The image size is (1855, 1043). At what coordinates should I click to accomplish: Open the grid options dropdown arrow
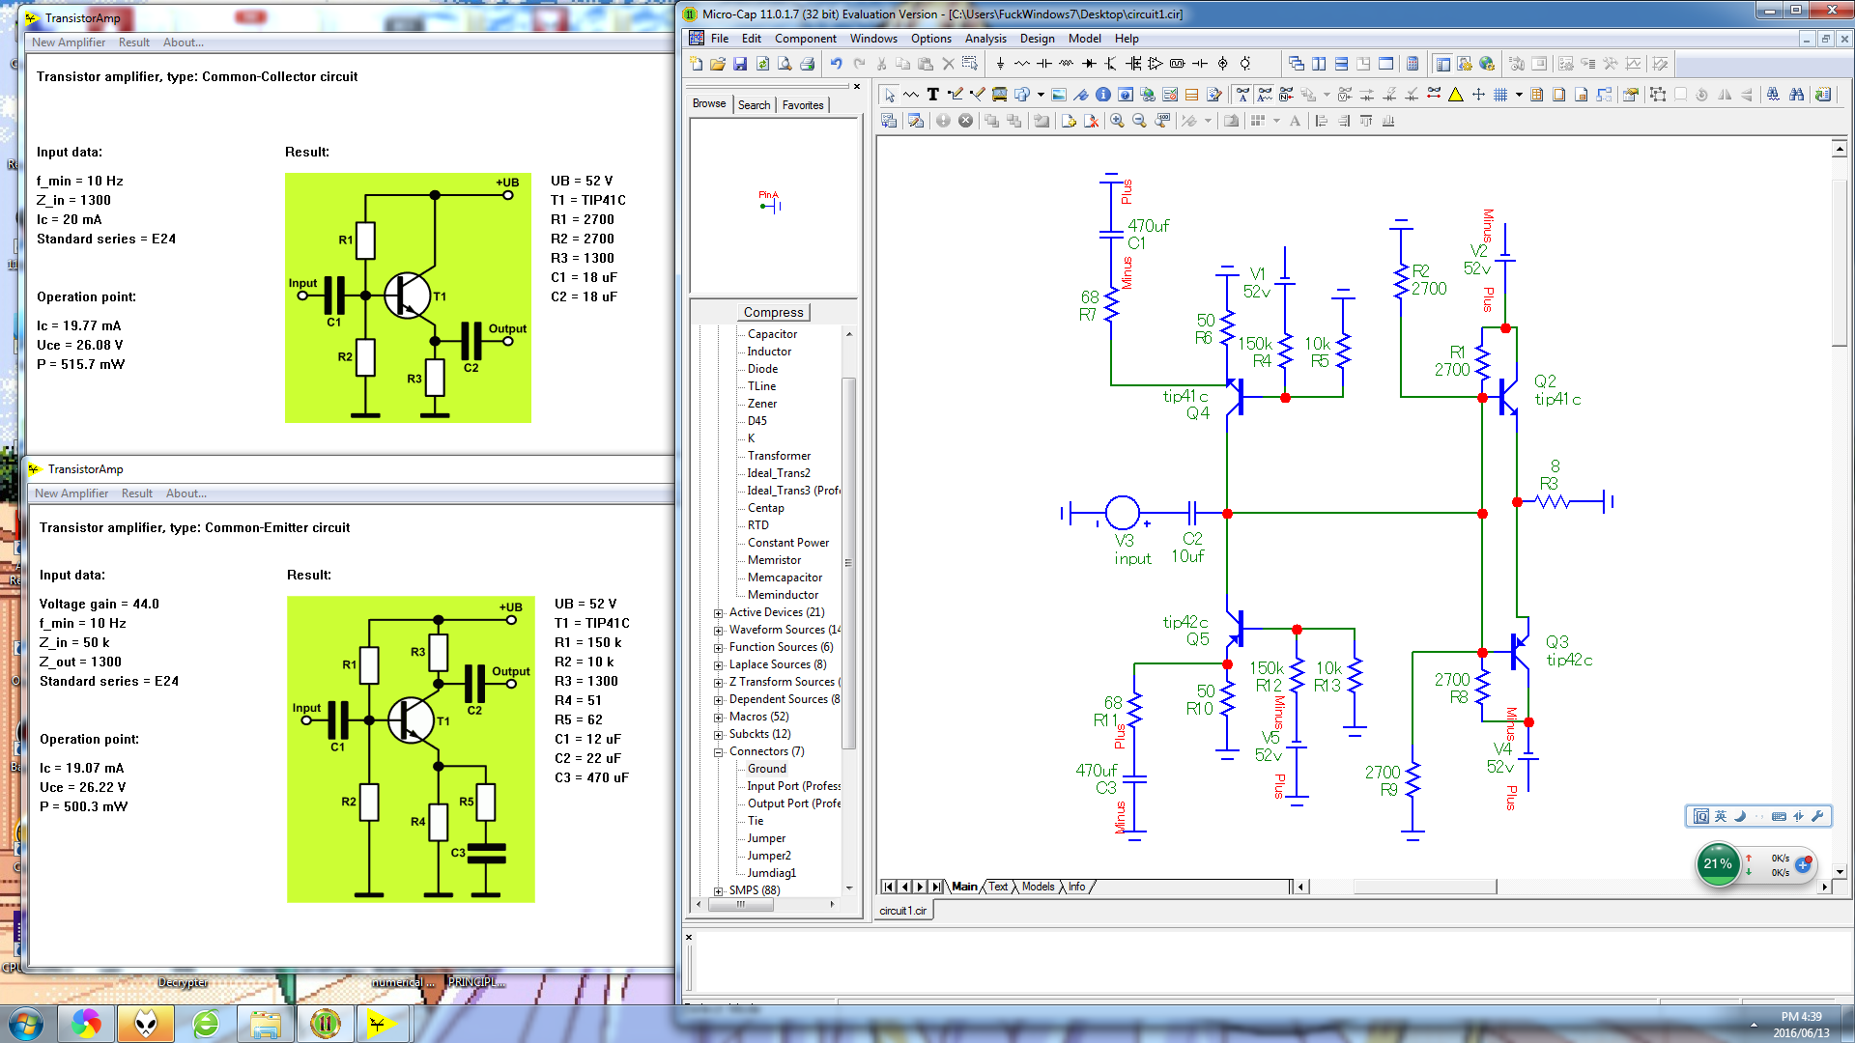[1519, 95]
